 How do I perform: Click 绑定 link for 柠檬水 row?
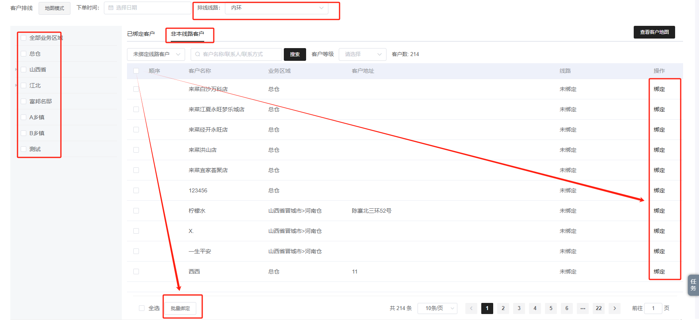[x=659, y=211]
